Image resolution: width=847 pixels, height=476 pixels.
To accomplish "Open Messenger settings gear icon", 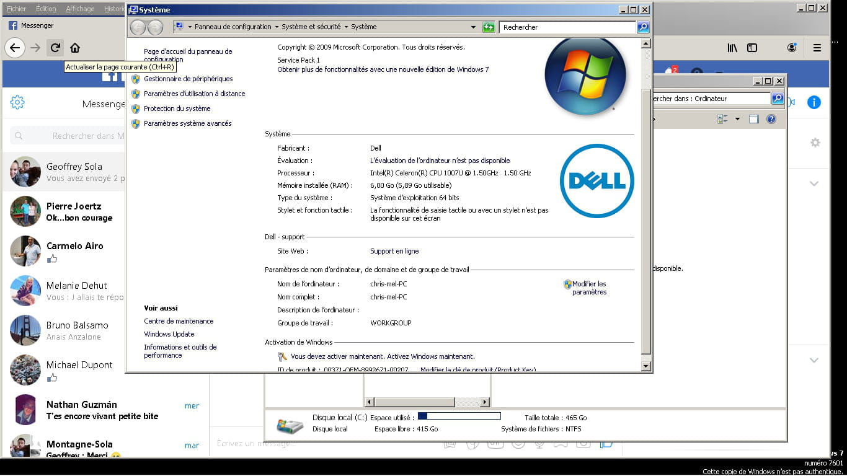I will (17, 103).
